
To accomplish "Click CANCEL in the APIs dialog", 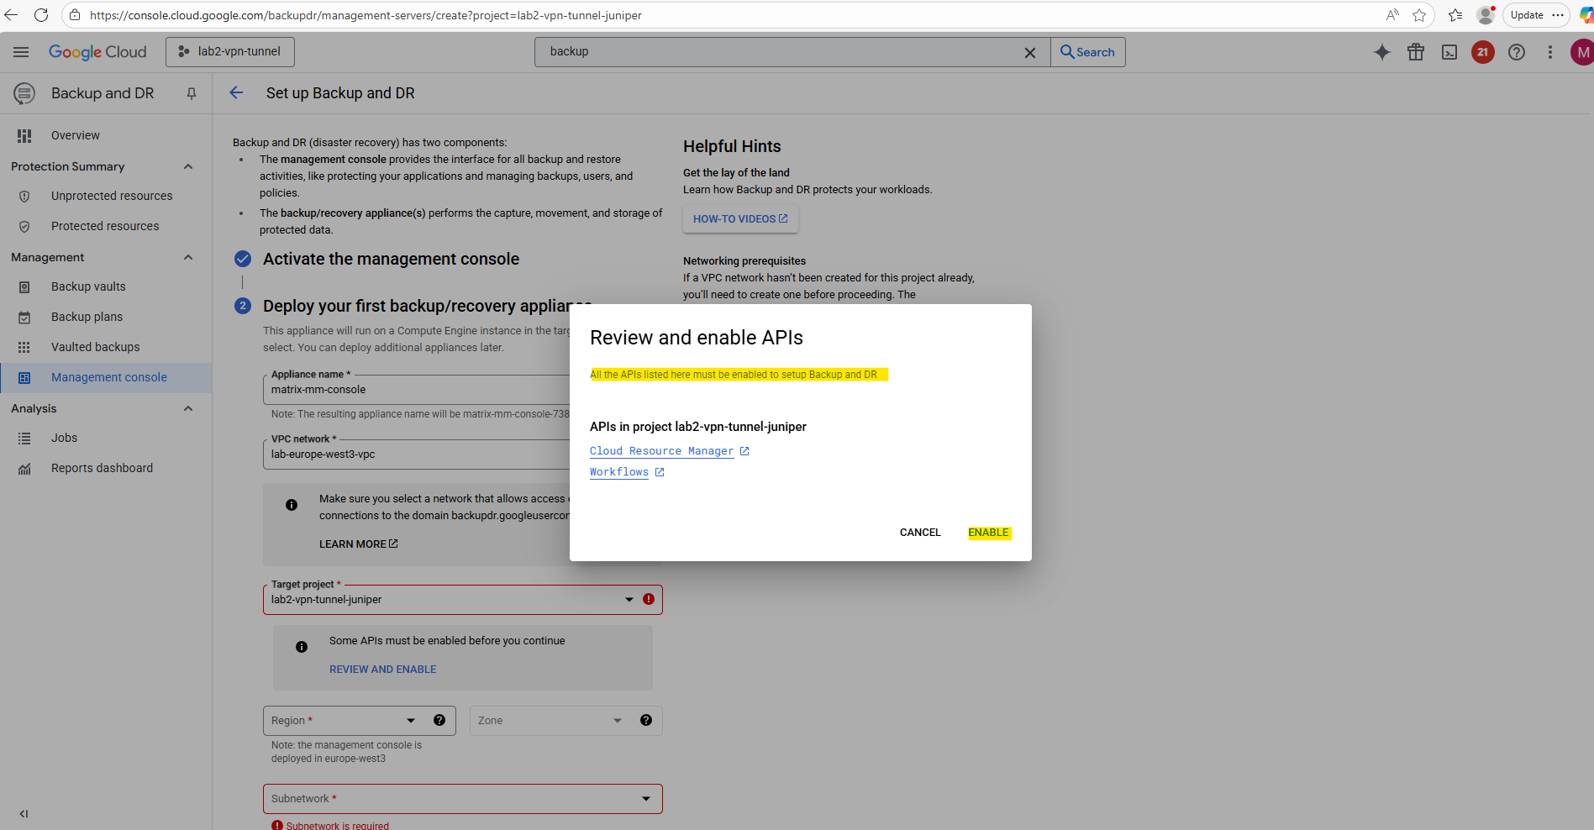I will tap(920, 533).
